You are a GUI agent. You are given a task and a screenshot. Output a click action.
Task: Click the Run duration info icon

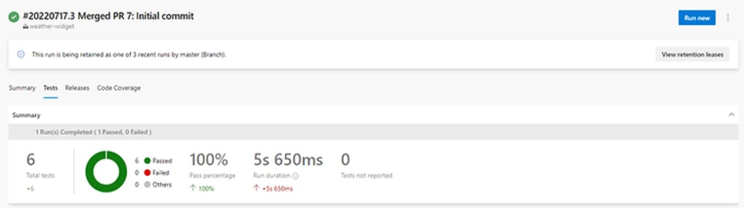(x=295, y=176)
